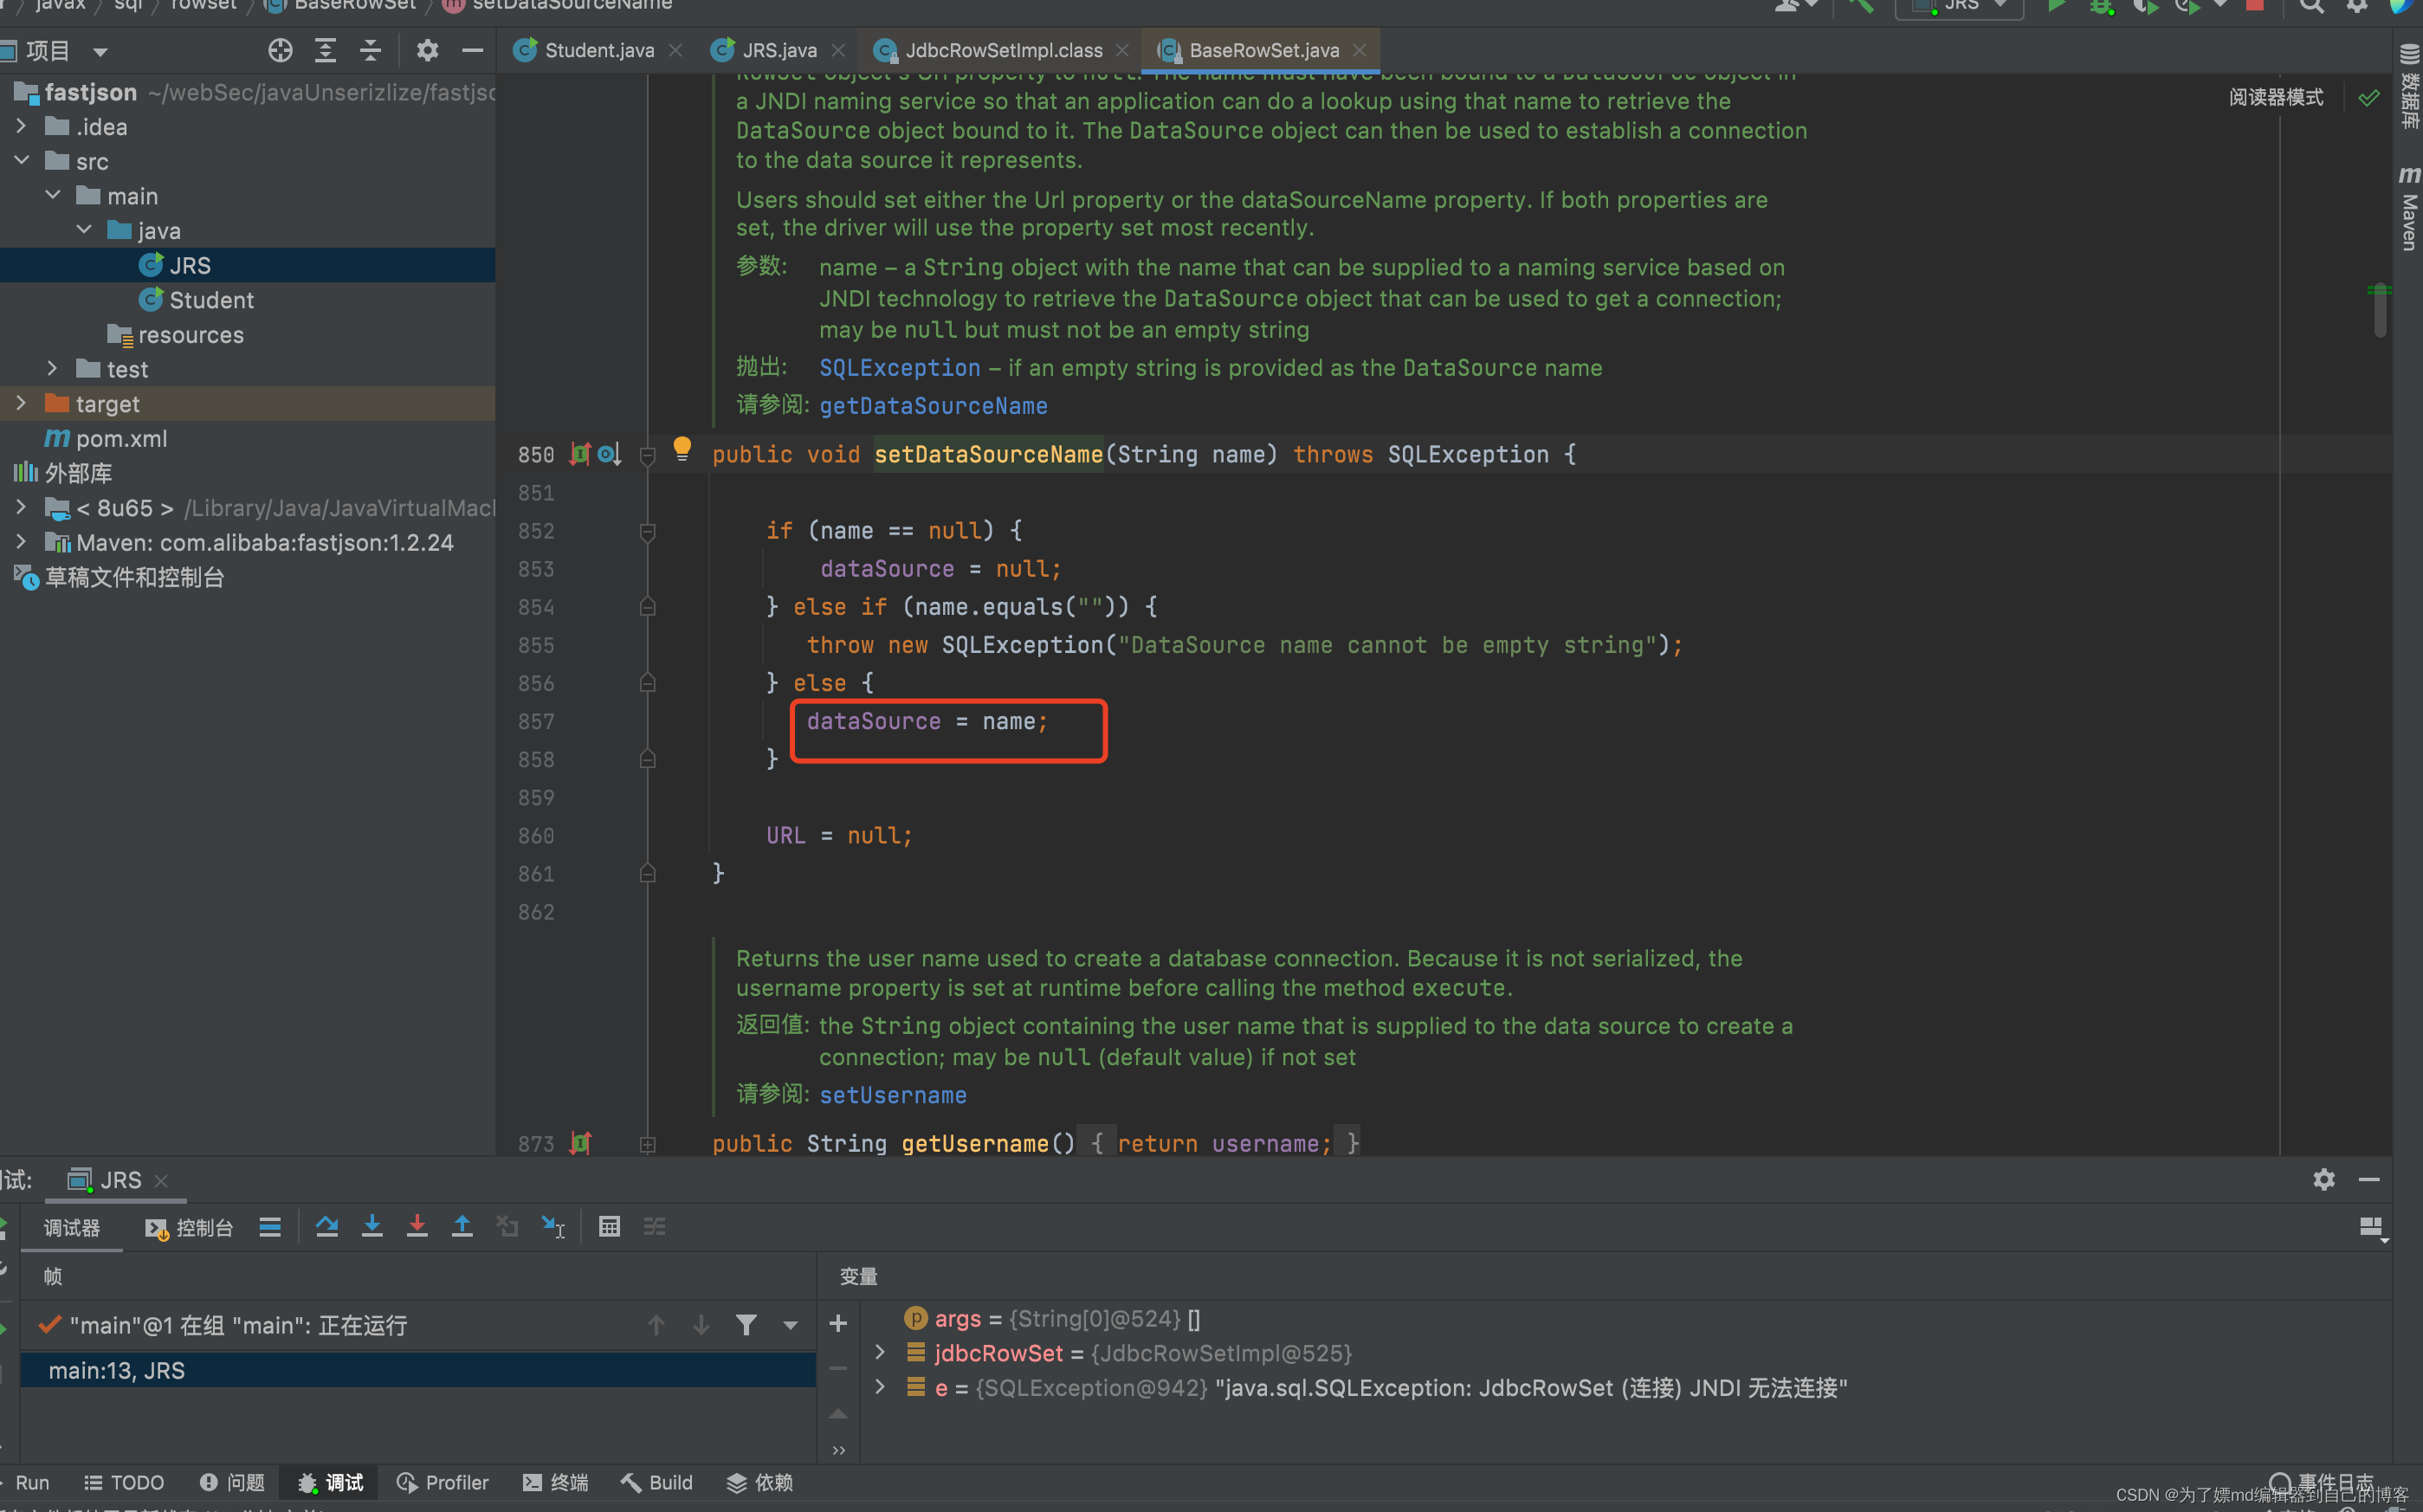This screenshot has width=2423, height=1512.
Task: Click Step Into debug icon
Action: [372, 1227]
